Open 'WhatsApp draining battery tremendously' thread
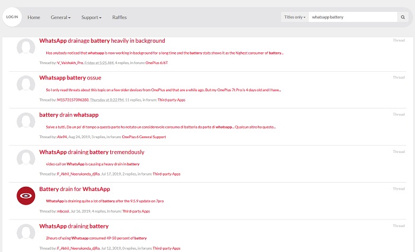 92,152
